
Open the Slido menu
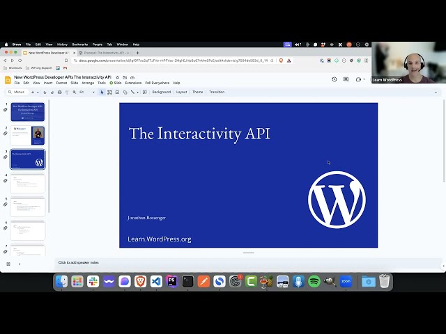click(116, 83)
